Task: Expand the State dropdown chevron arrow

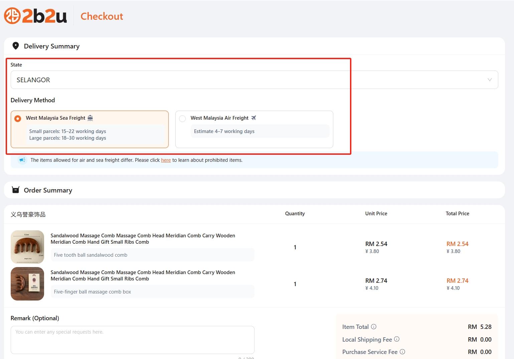Action: 490,80
